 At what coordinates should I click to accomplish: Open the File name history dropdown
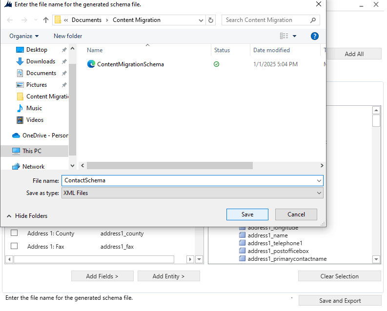[319, 180]
